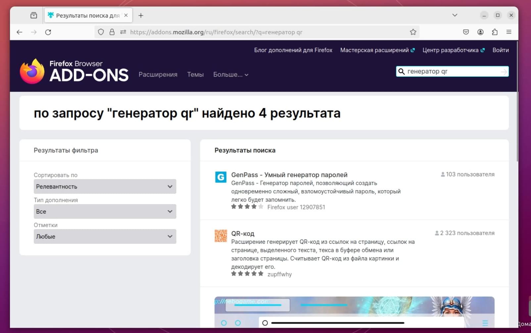Viewport: 531px width, 333px height.
Task: Select the Результаты поиска browser tab
Action: 88,15
